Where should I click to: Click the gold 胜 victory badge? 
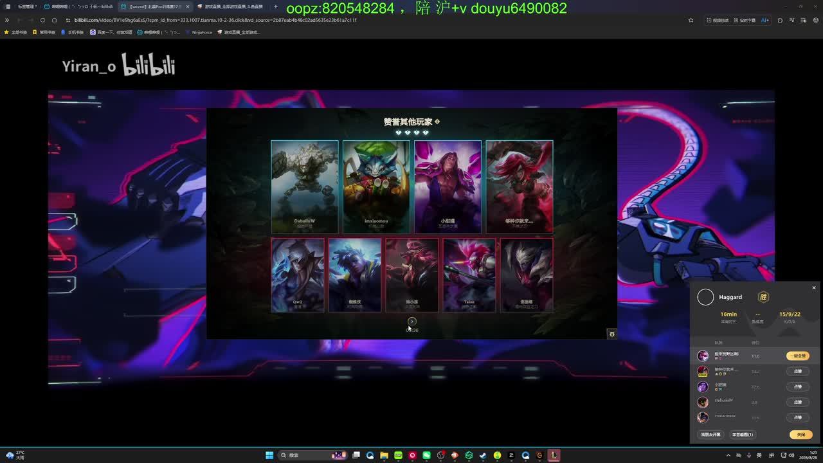(x=763, y=297)
